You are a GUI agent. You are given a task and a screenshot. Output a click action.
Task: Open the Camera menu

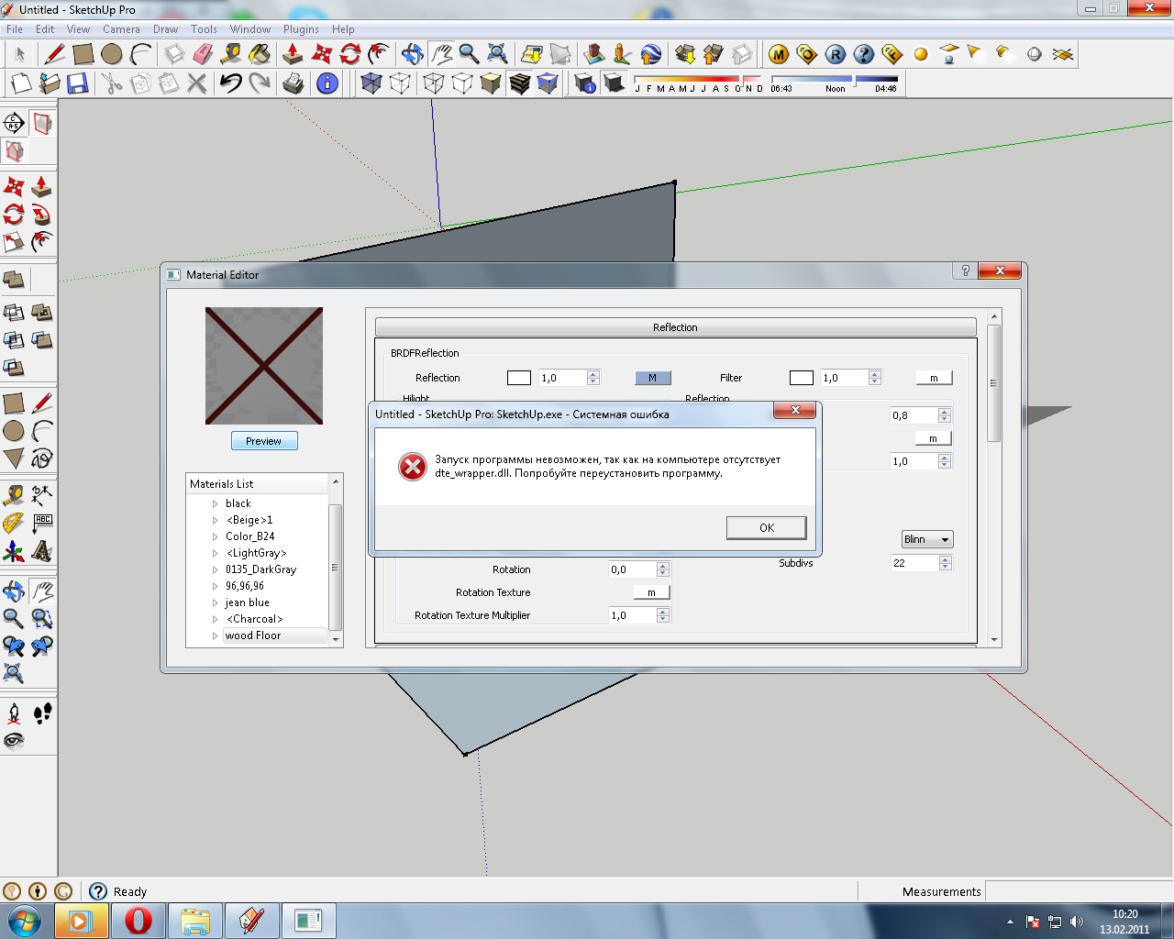(121, 29)
